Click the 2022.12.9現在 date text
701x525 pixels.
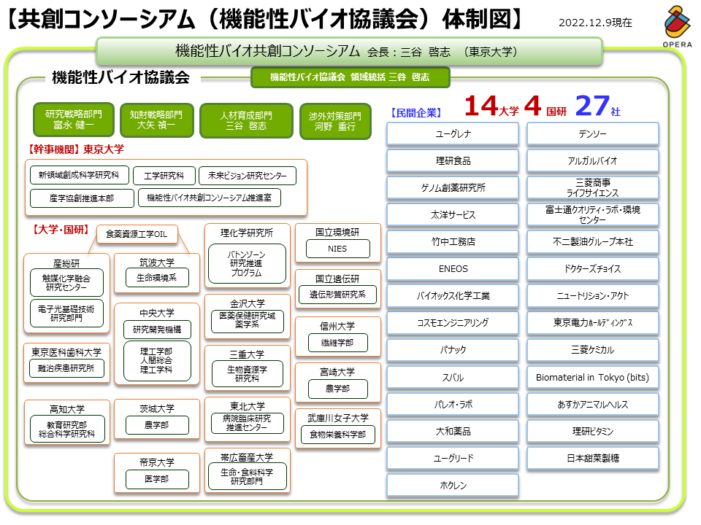(x=595, y=23)
